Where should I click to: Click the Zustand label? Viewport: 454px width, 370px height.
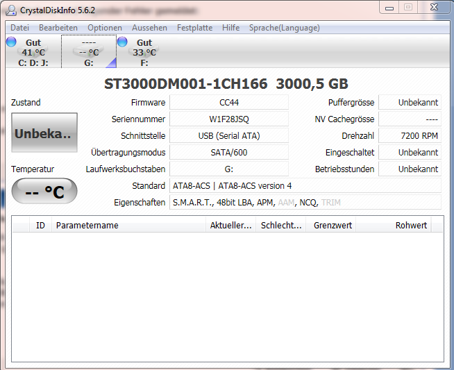tap(26, 103)
